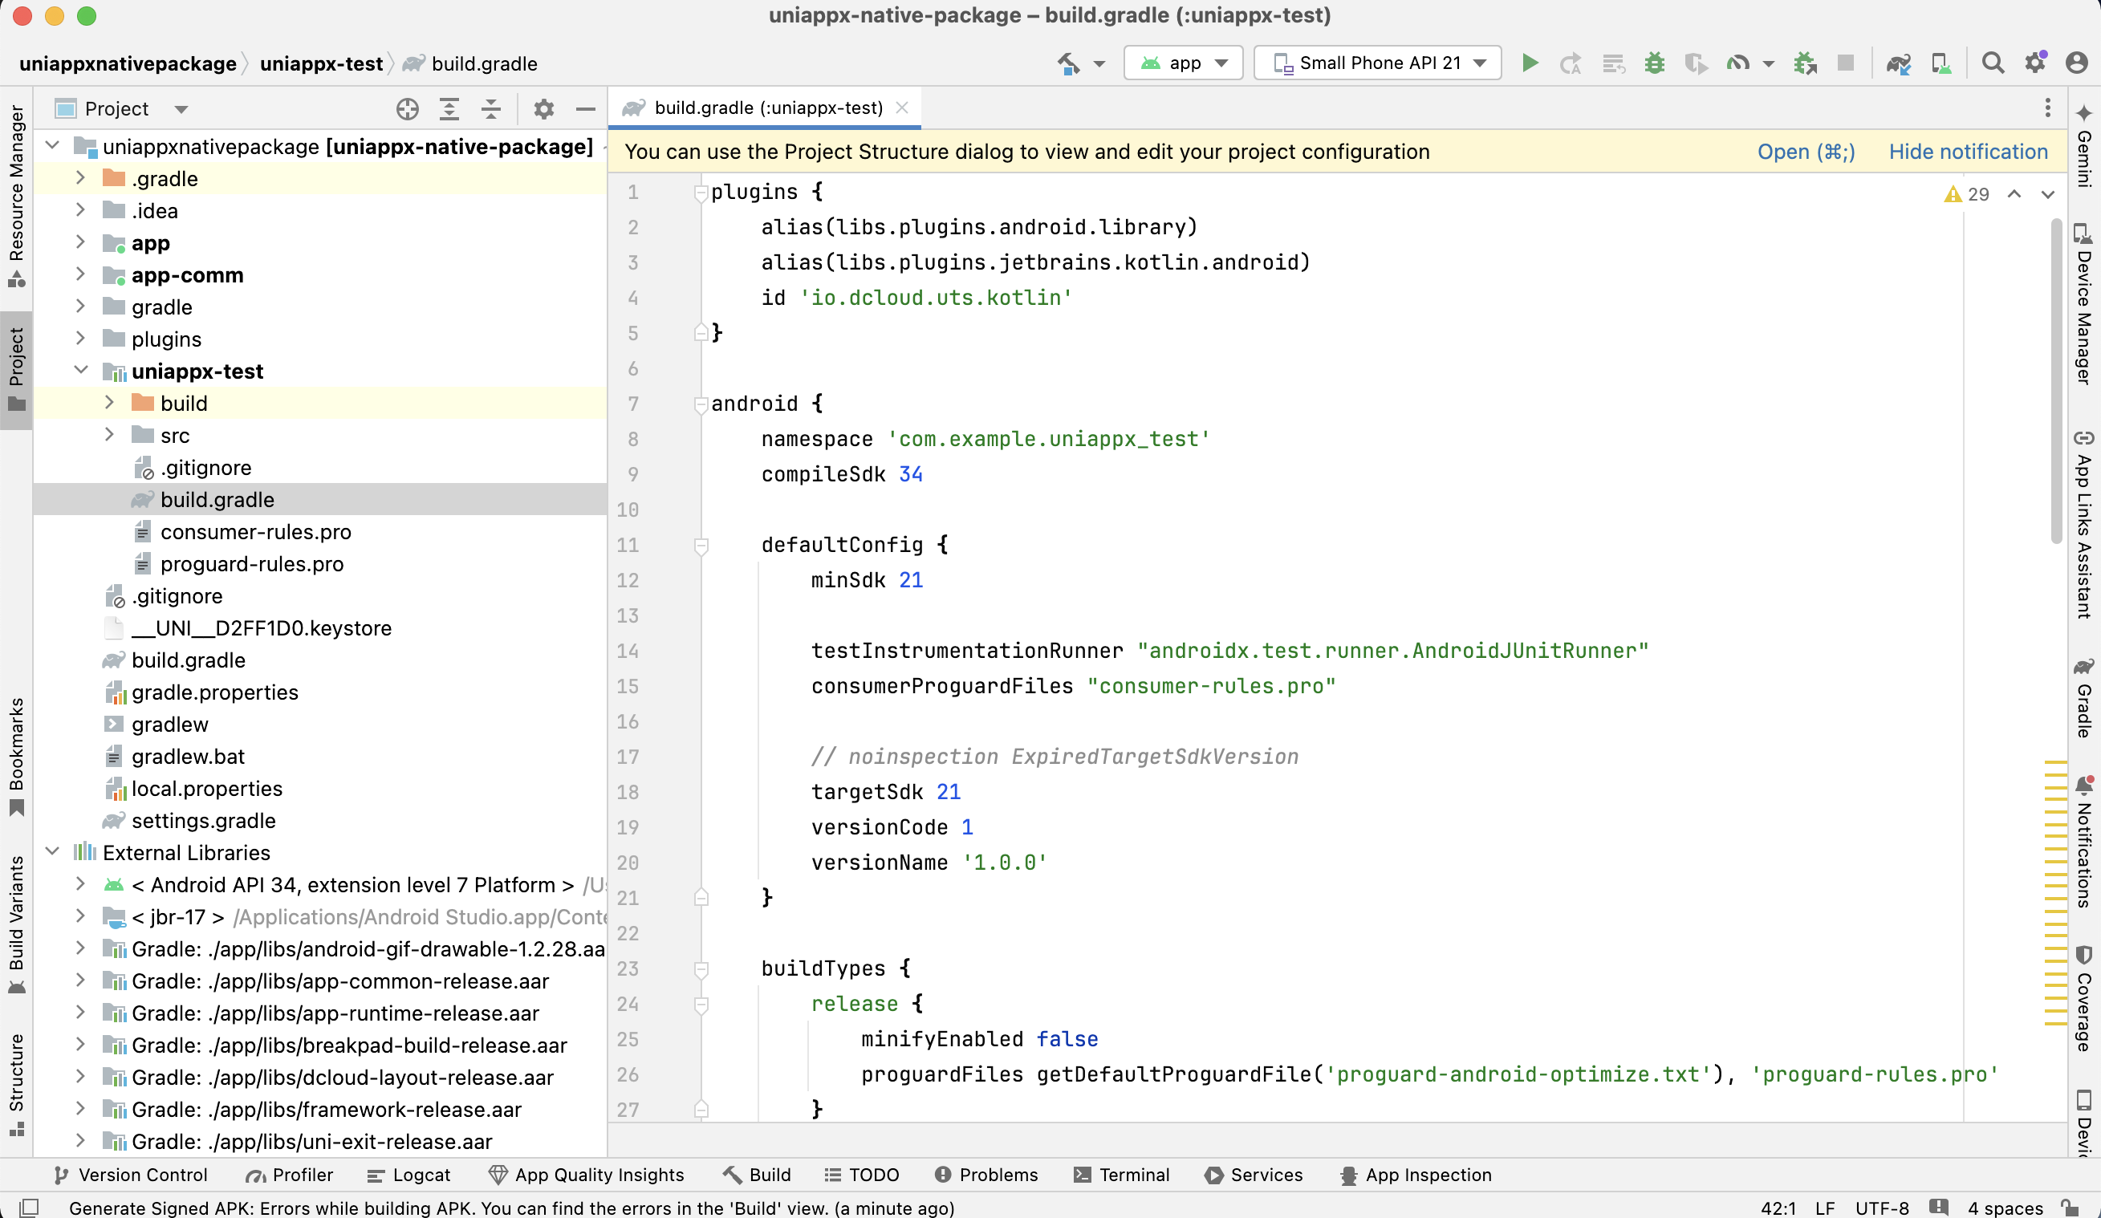The image size is (2101, 1218).
Task: Open Device Manager icon in top toolbar
Action: click(x=1941, y=63)
